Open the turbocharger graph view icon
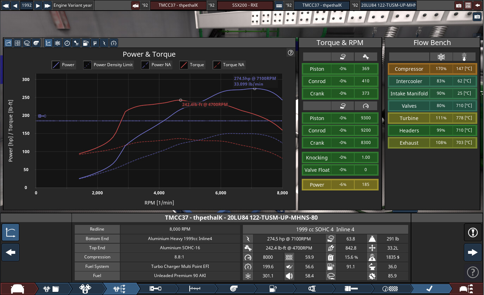Viewport: 484px width, 295px height. (x=36, y=43)
